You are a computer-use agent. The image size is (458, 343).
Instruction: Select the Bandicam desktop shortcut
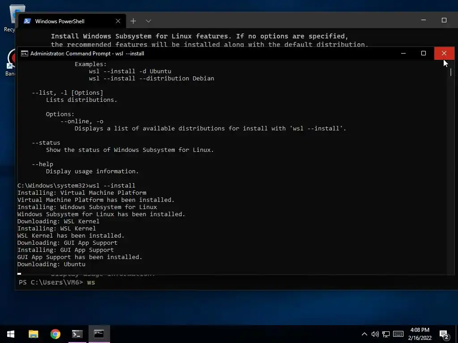coord(11,63)
